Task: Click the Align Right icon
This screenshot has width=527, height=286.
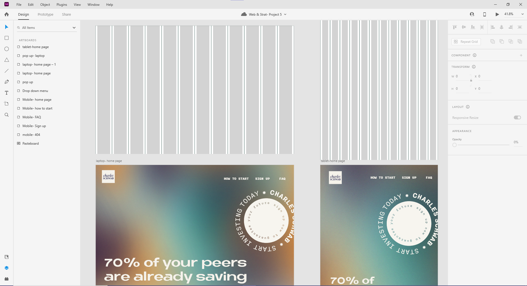Action: (511, 27)
